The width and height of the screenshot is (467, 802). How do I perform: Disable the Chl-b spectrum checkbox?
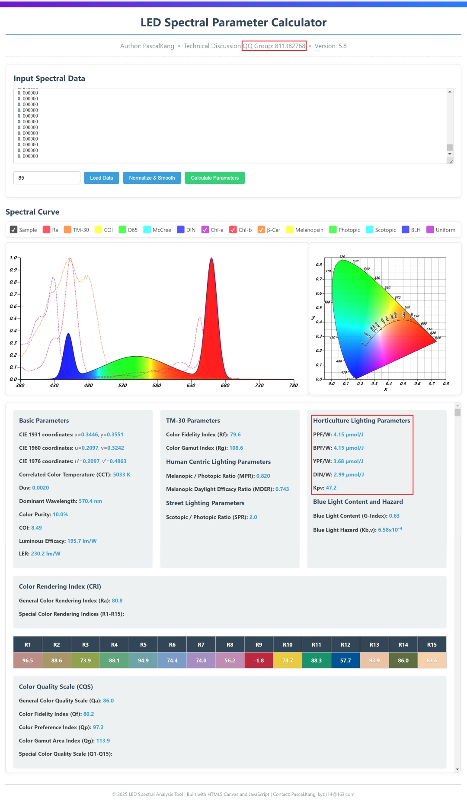(233, 229)
